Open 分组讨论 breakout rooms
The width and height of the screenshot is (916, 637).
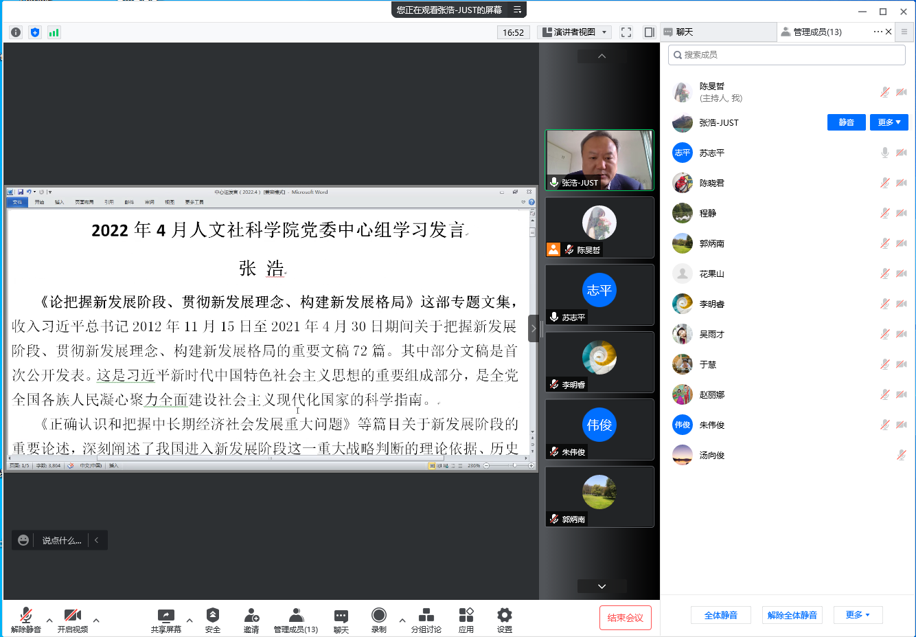pyautogui.click(x=426, y=618)
